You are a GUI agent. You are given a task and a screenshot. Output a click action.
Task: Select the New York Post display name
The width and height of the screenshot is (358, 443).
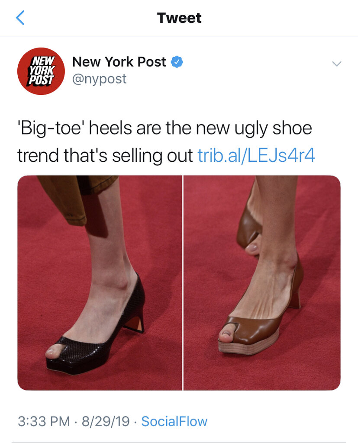[119, 61]
